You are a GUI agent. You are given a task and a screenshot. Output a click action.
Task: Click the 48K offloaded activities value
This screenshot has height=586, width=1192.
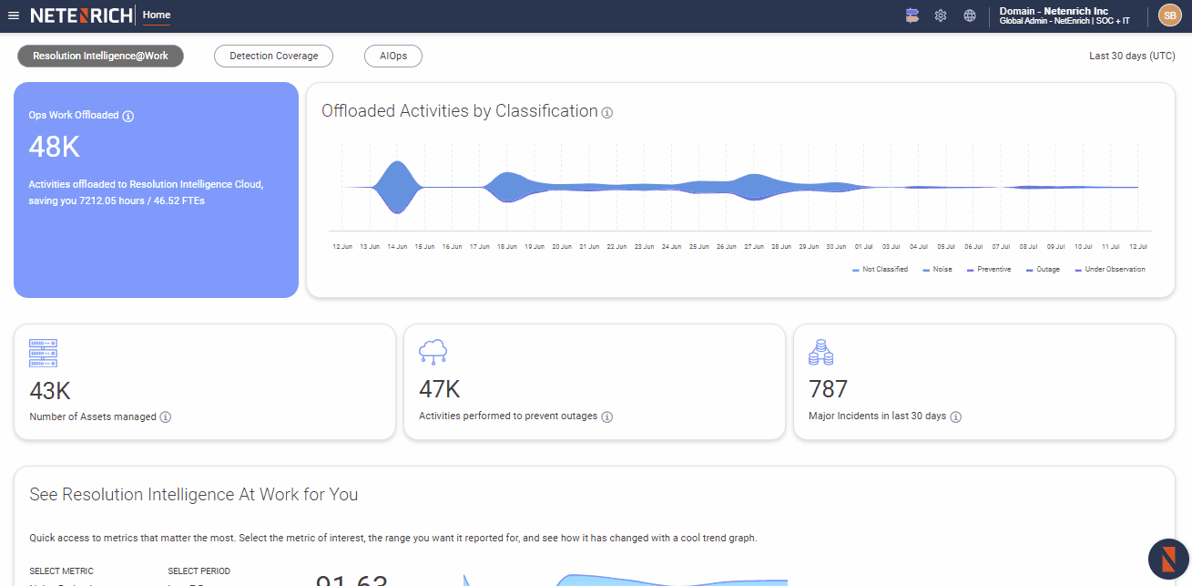(55, 147)
